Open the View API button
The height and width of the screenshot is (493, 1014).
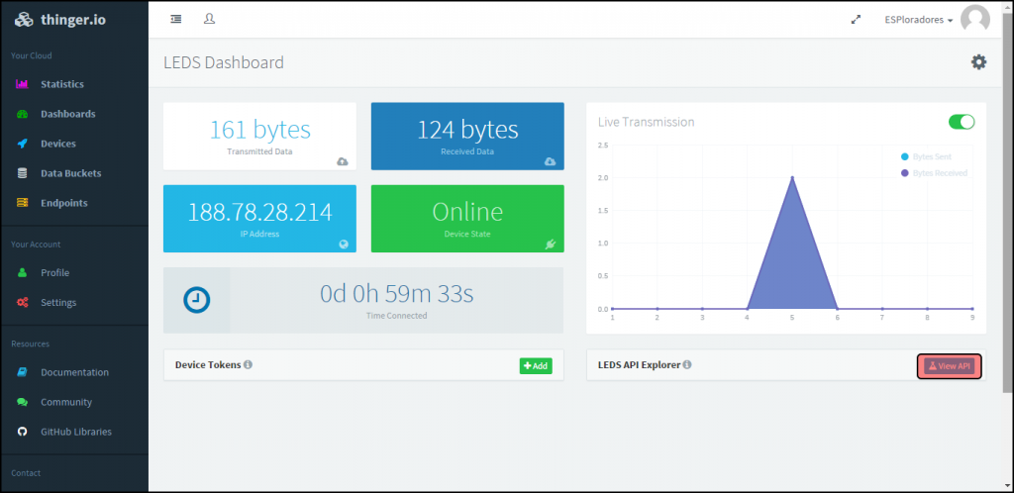click(x=950, y=365)
